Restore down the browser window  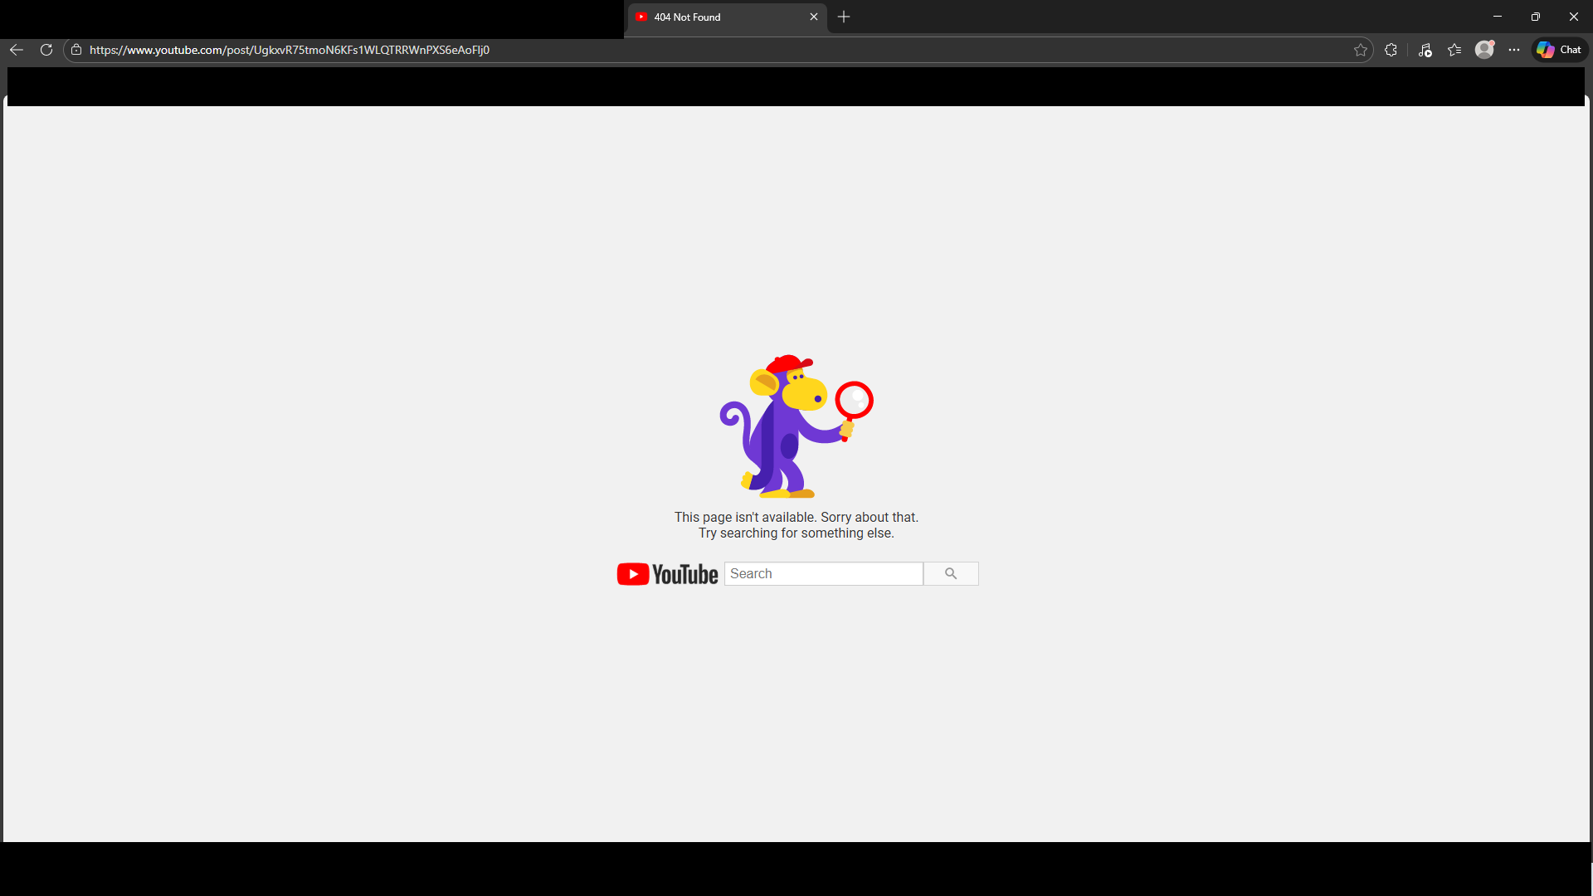1536,17
